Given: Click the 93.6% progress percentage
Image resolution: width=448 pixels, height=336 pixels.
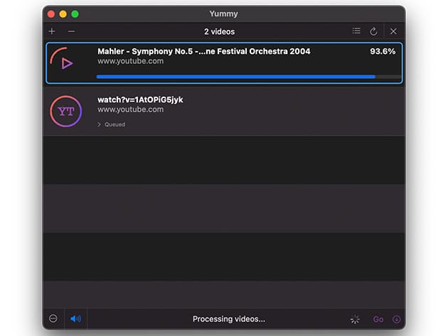Looking at the screenshot, I should point(383,51).
